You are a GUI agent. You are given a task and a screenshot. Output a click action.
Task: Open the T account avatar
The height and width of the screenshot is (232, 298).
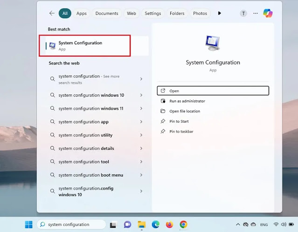[x=243, y=14]
